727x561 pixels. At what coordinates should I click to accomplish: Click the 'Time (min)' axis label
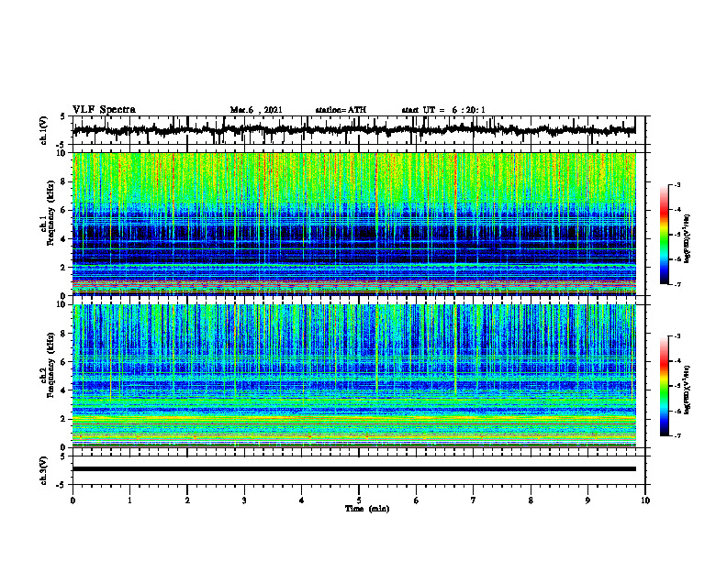click(367, 509)
